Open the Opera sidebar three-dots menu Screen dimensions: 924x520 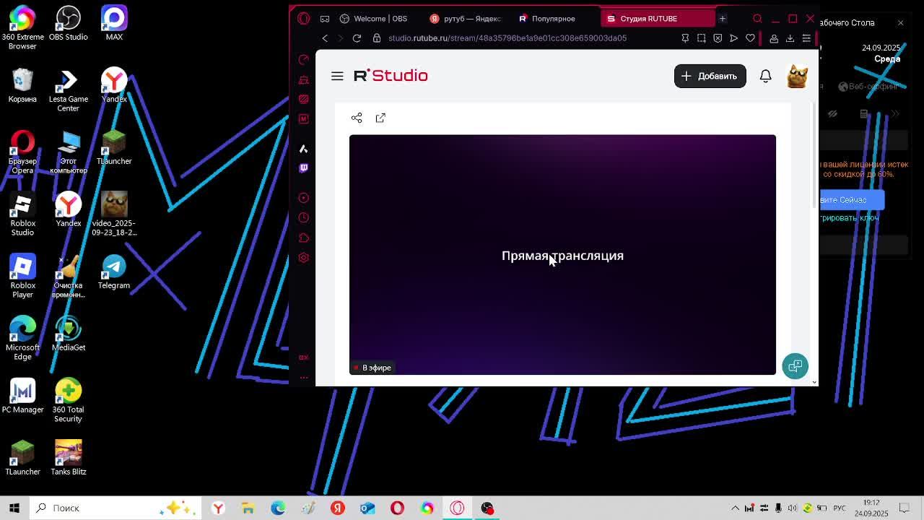[x=304, y=377]
